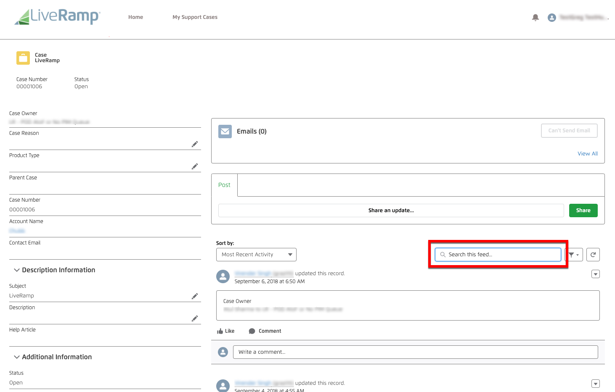615x392 pixels.
Task: Go to the Home navigation item
Action: (135, 17)
